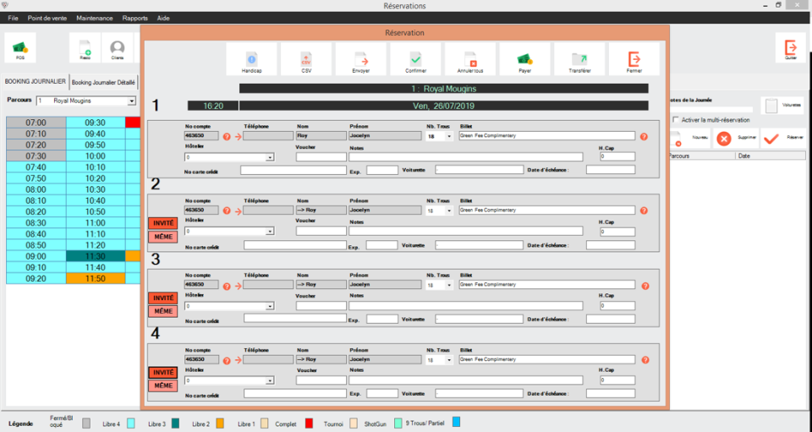Click MÊME button for player 4
This screenshot has width=812, height=432.
tap(163, 386)
